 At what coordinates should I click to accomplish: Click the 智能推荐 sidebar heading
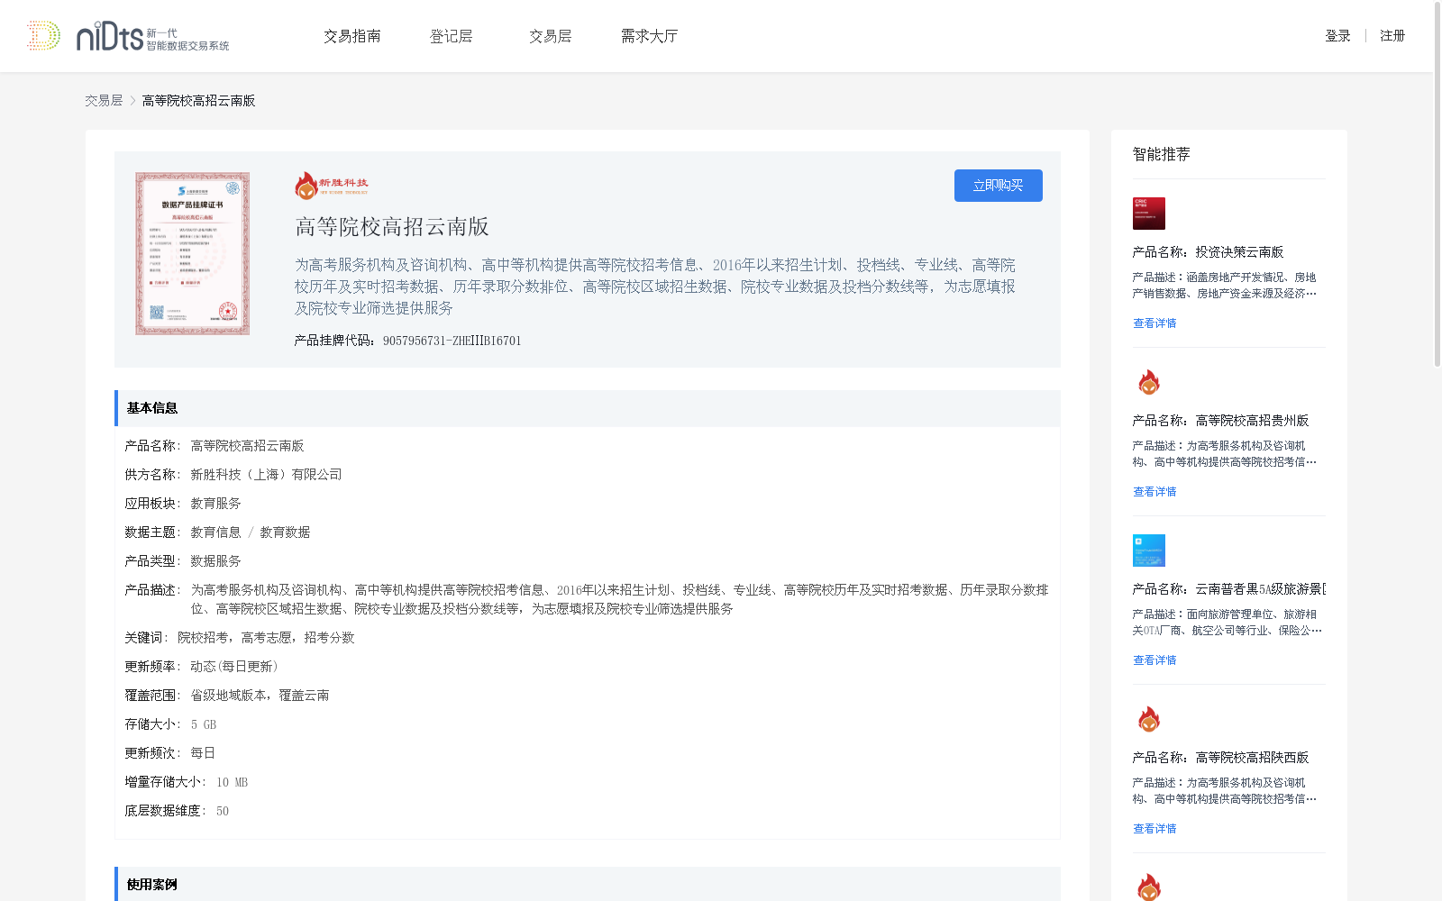coord(1161,154)
